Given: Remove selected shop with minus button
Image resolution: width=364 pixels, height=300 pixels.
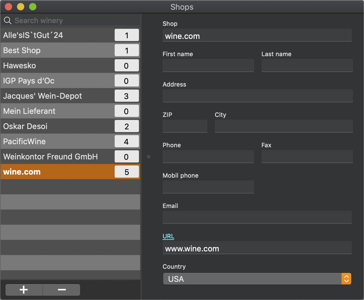Looking at the screenshot, I should [62, 290].
